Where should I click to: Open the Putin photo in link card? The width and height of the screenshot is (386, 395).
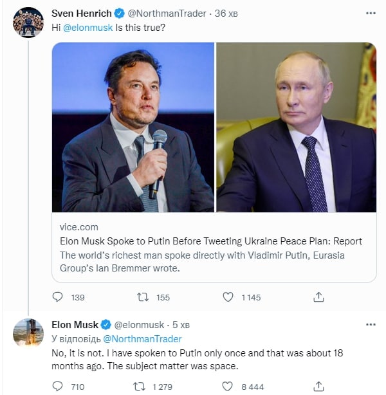coord(296,127)
